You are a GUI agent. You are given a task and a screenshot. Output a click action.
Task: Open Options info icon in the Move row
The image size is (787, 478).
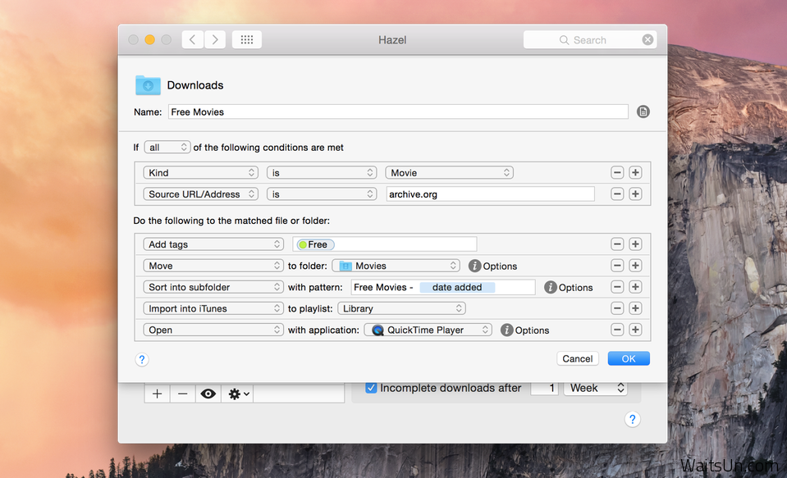coord(474,266)
